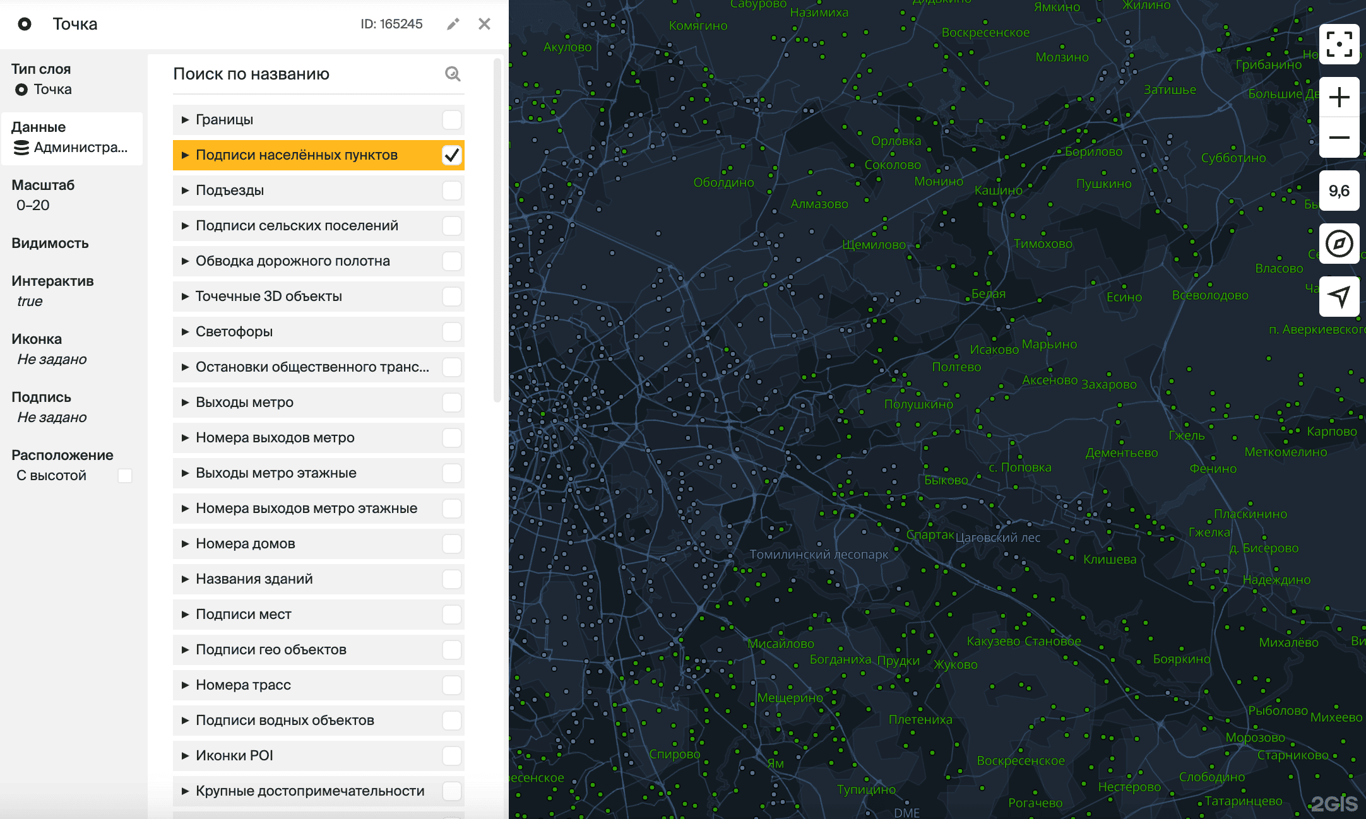Close the Точка layer panel
Viewport: 1366px width, 819px height.
484,24
